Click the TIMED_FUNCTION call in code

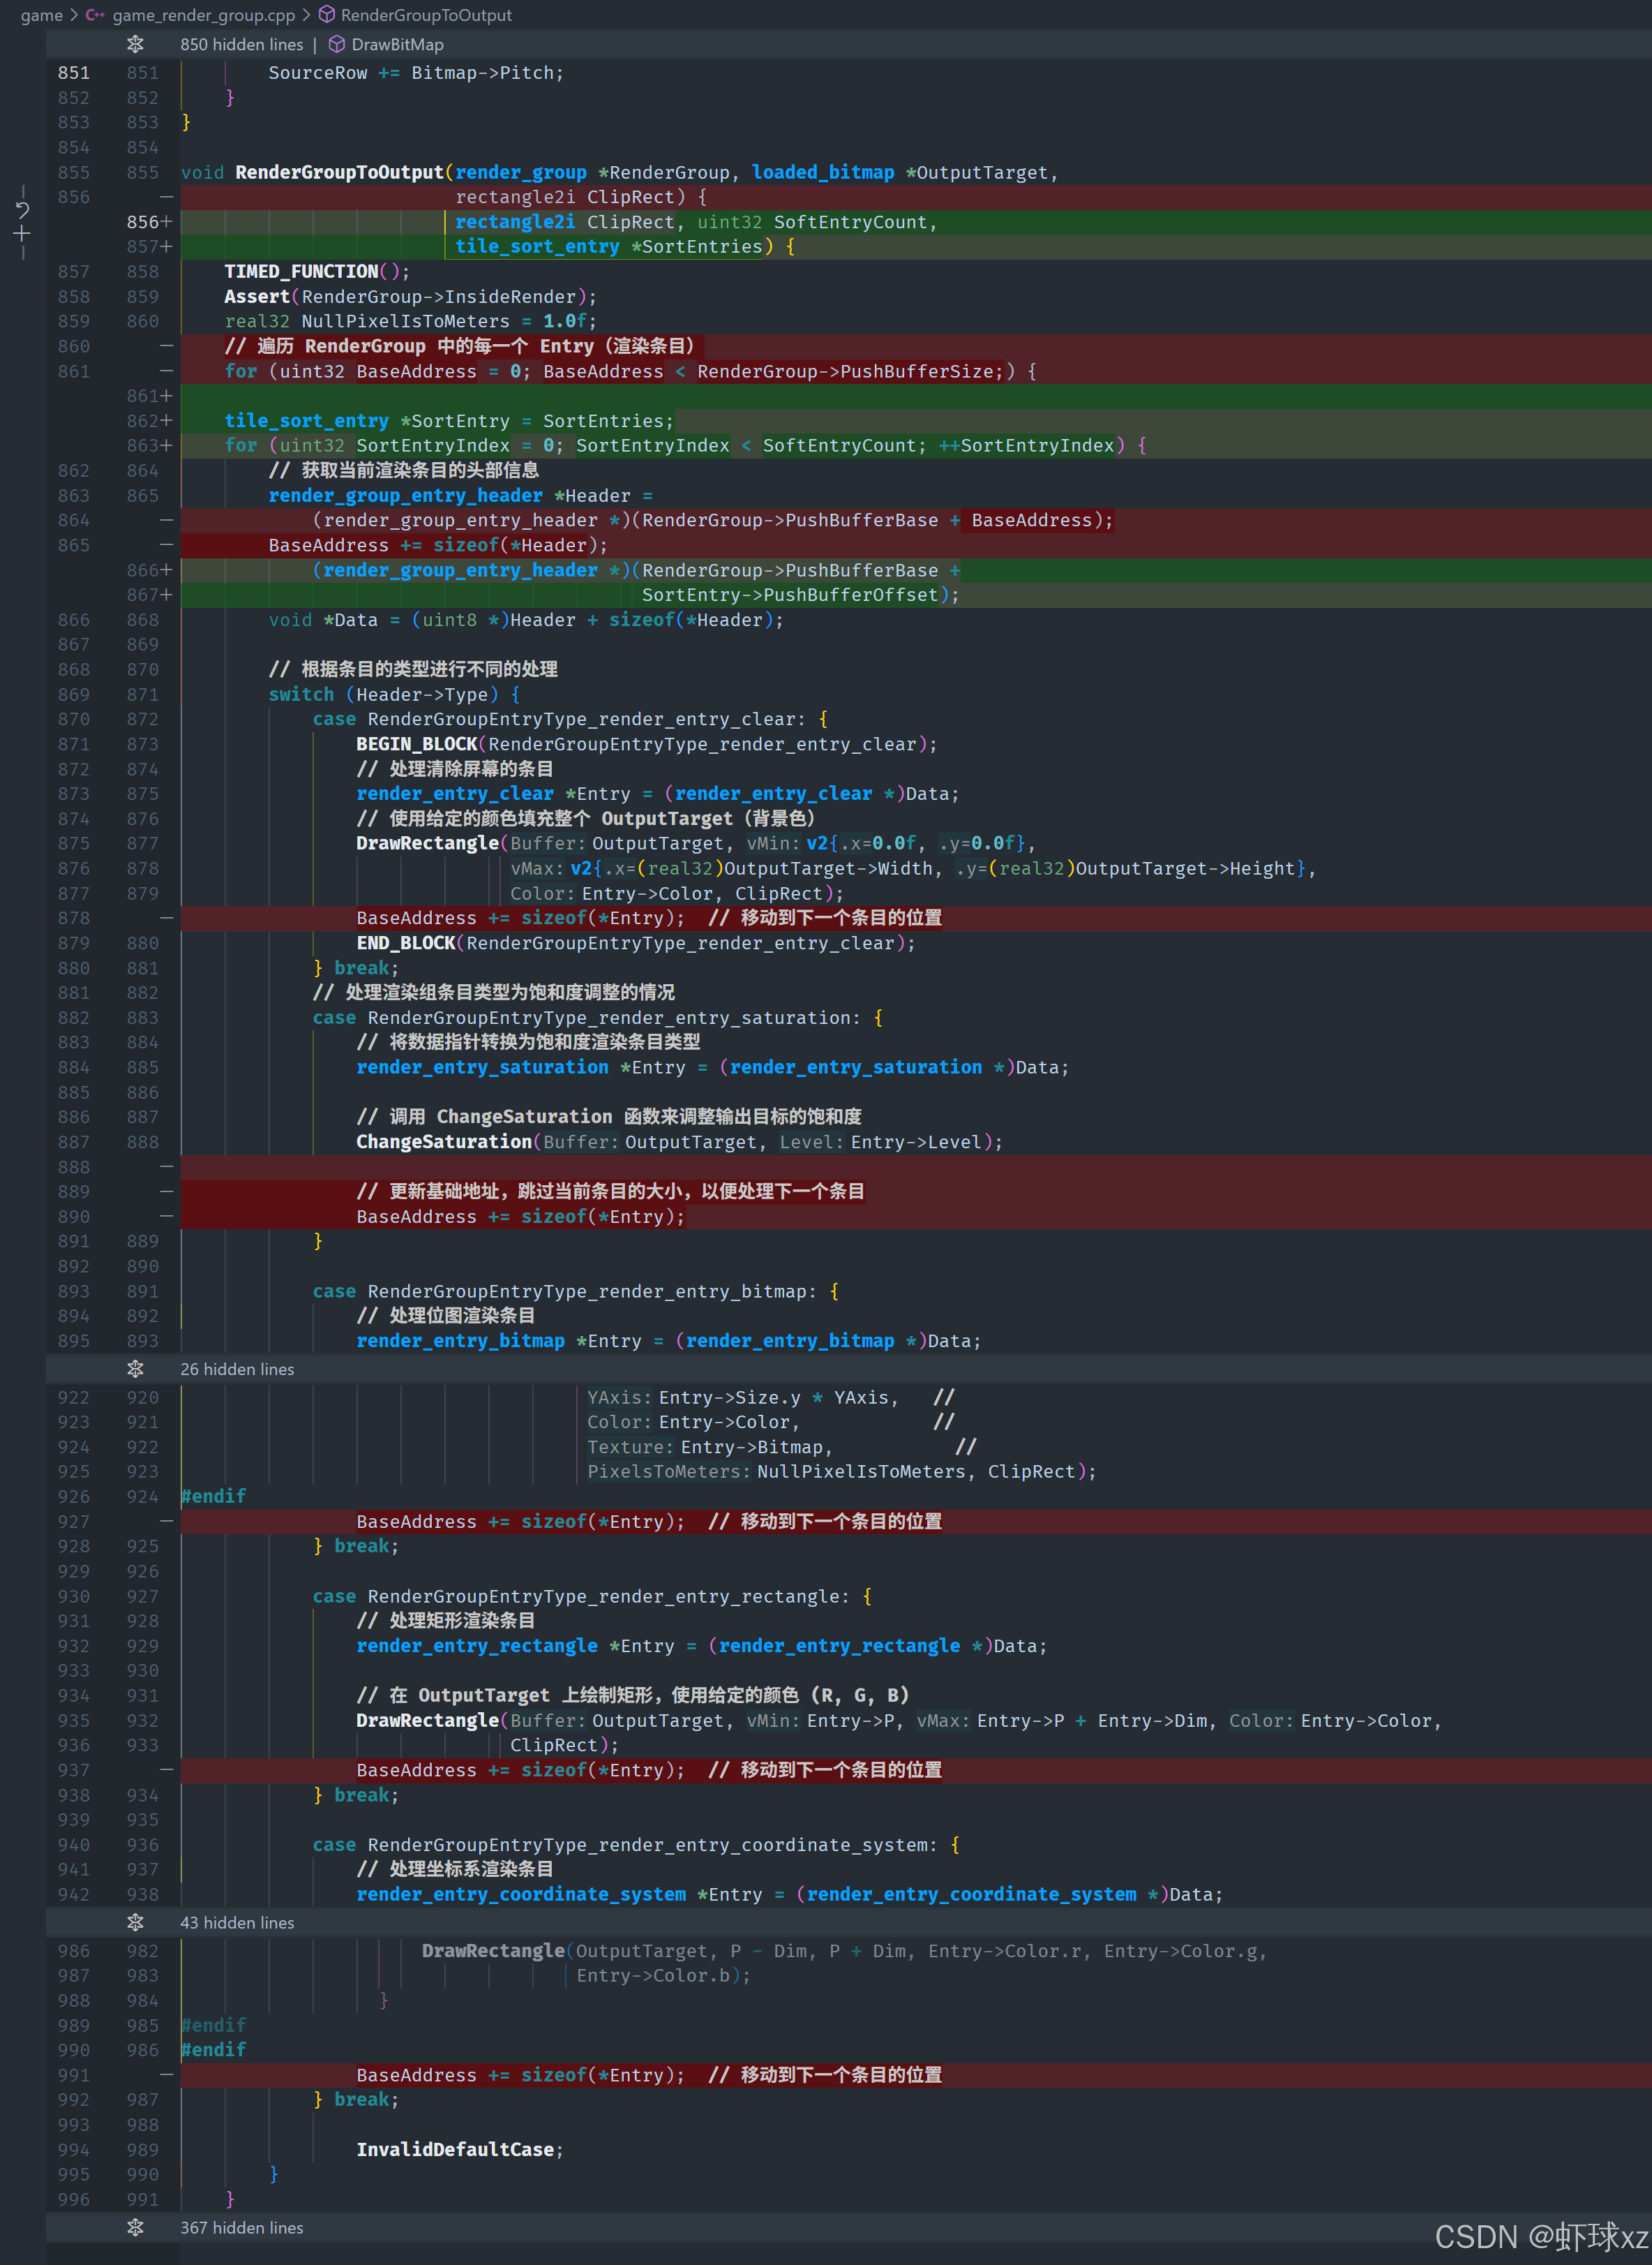pos(301,271)
